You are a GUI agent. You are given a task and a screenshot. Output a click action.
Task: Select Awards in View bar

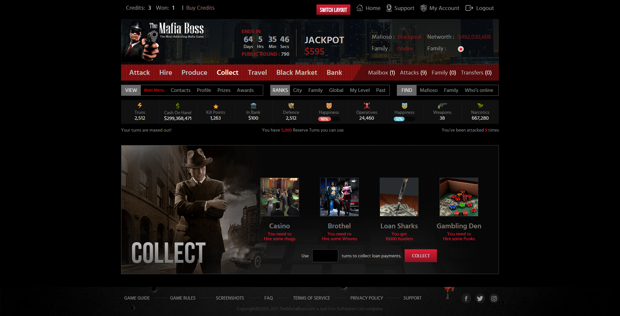pyautogui.click(x=245, y=90)
